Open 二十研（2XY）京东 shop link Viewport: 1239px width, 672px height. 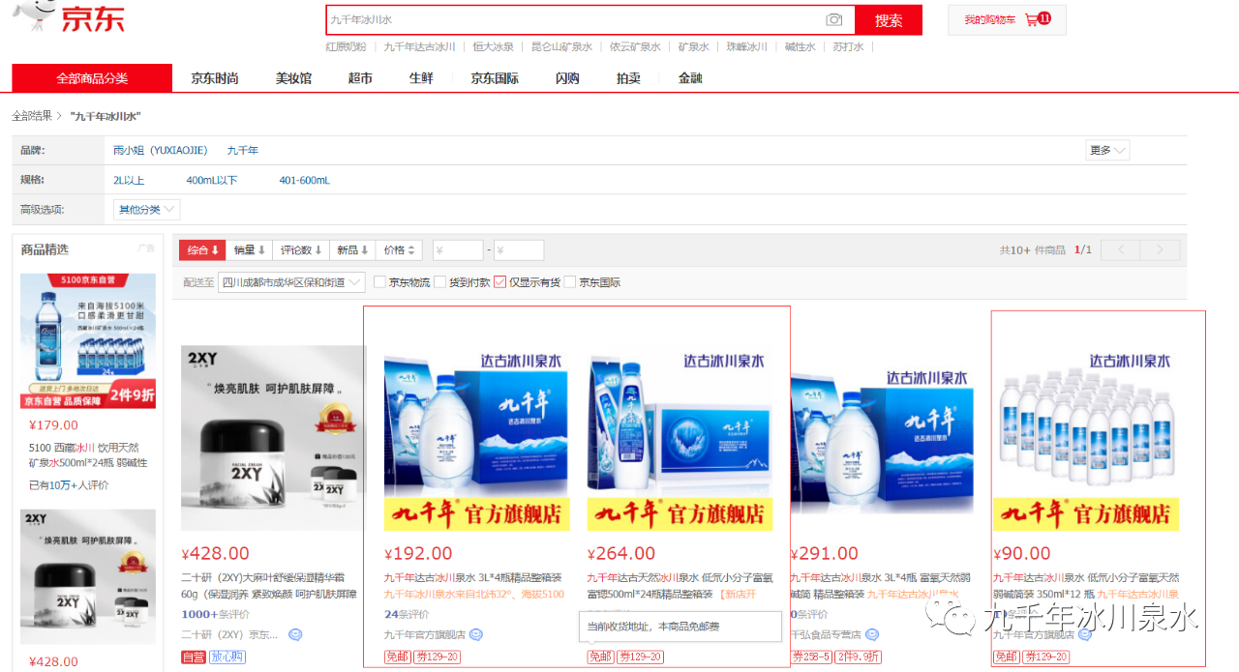pyautogui.click(x=229, y=635)
